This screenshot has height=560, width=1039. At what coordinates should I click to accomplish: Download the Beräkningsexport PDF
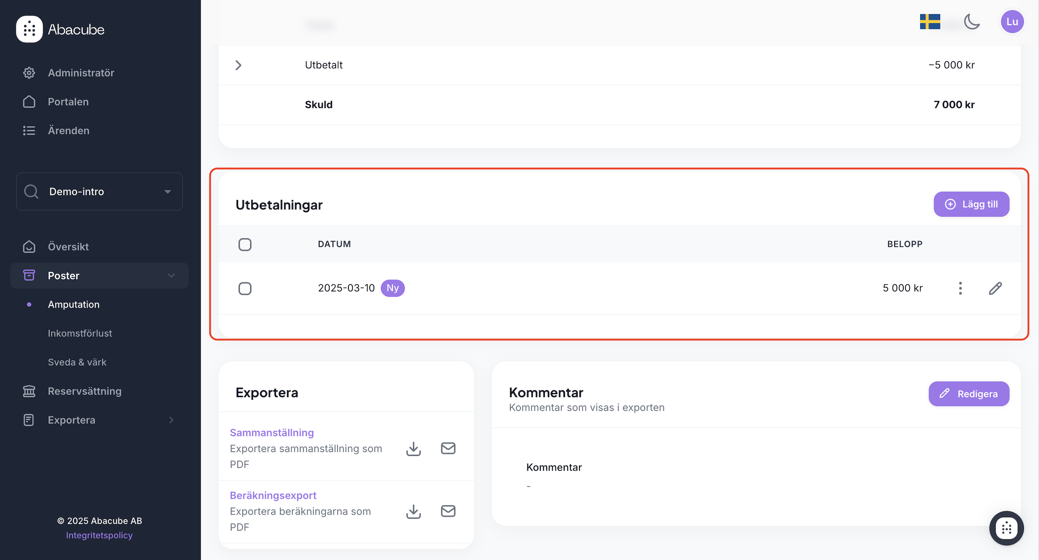413,511
